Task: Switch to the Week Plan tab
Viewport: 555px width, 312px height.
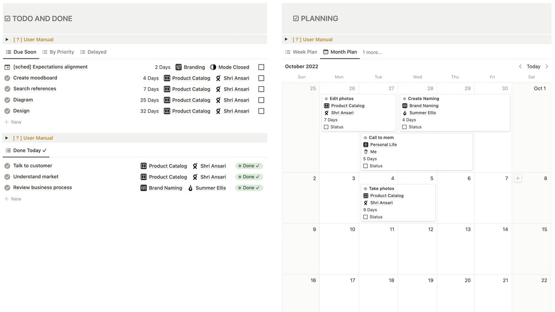Action: 301,52
